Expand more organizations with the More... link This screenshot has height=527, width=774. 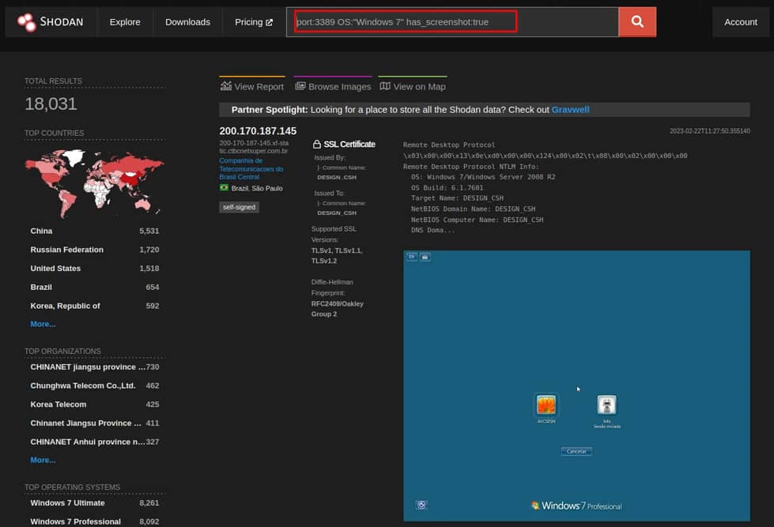point(42,460)
